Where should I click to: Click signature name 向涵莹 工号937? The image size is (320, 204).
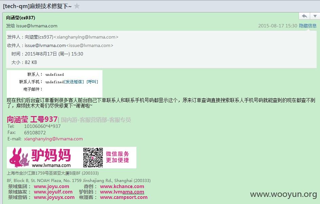pos(32,119)
